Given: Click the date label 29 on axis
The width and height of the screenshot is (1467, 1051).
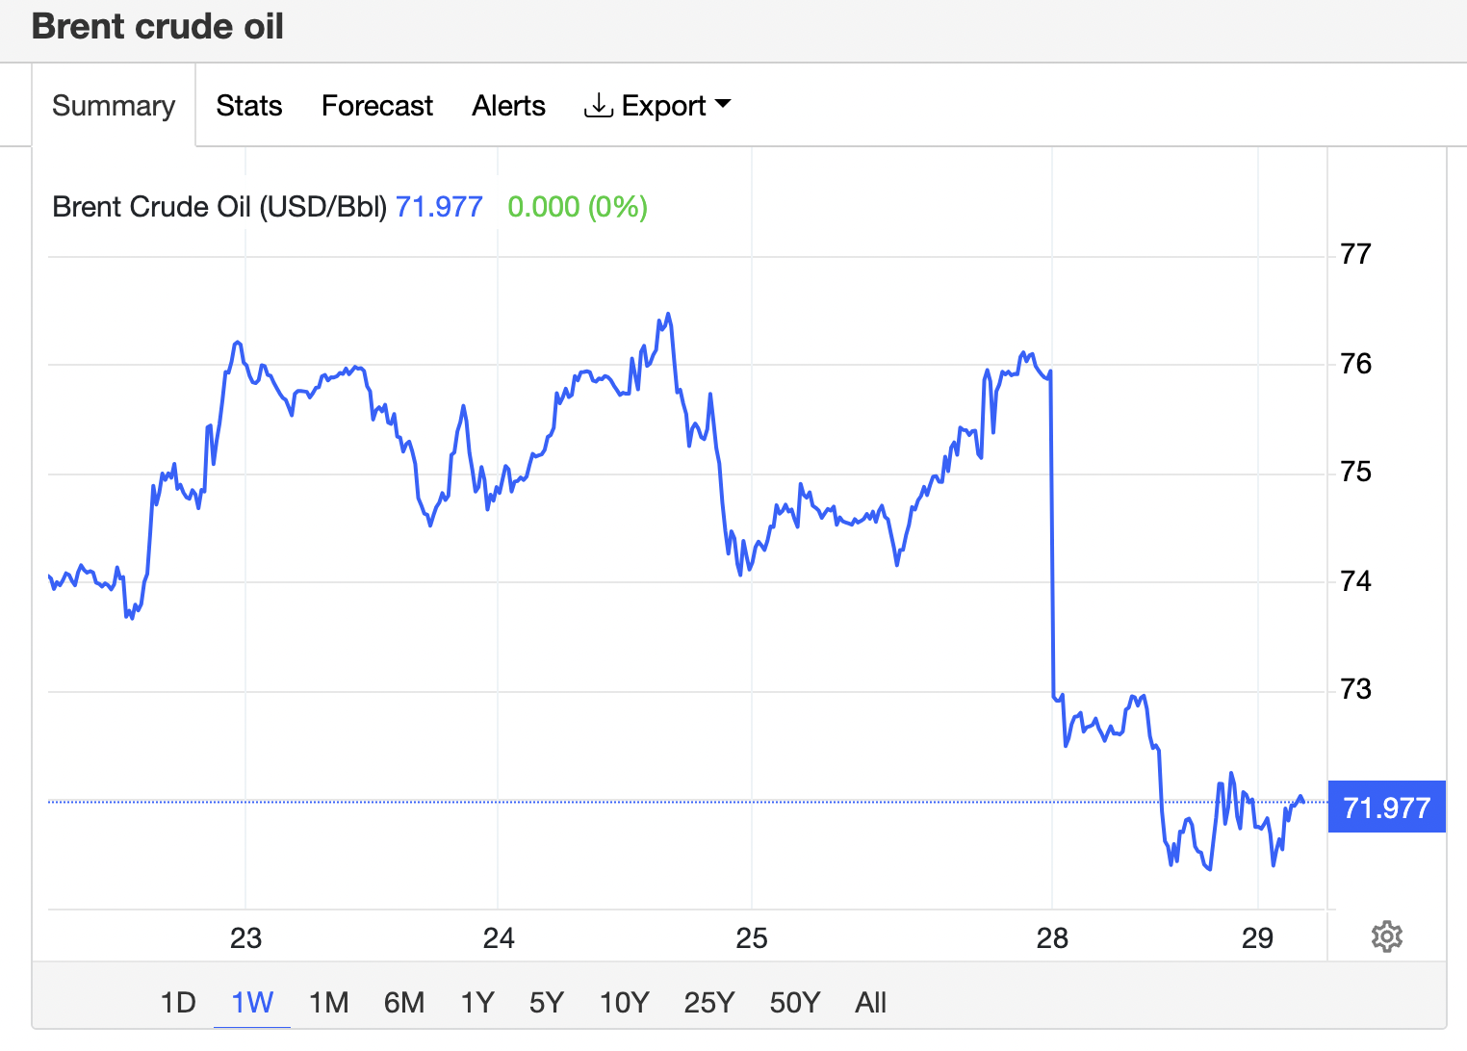Looking at the screenshot, I should point(1257,938).
